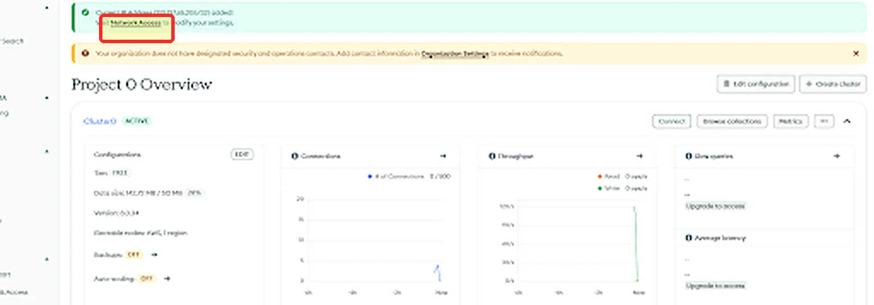This screenshot has width=874, height=305.
Task: Dismiss the yellow contacts warning banner
Action: click(855, 53)
